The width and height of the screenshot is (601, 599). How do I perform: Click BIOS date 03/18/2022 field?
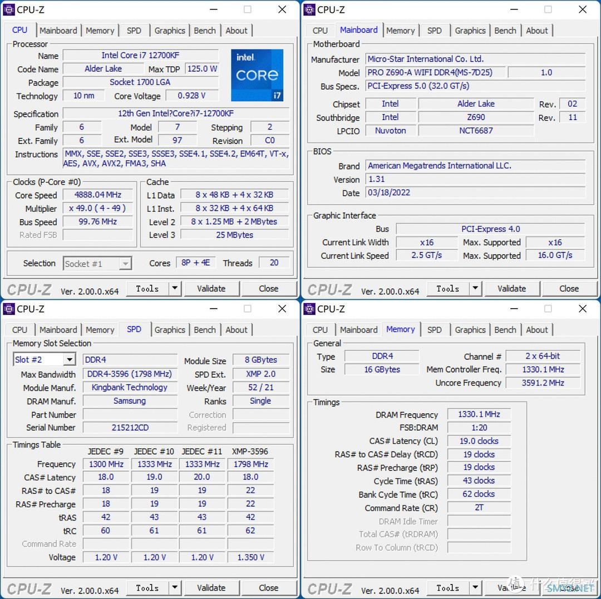(x=475, y=192)
